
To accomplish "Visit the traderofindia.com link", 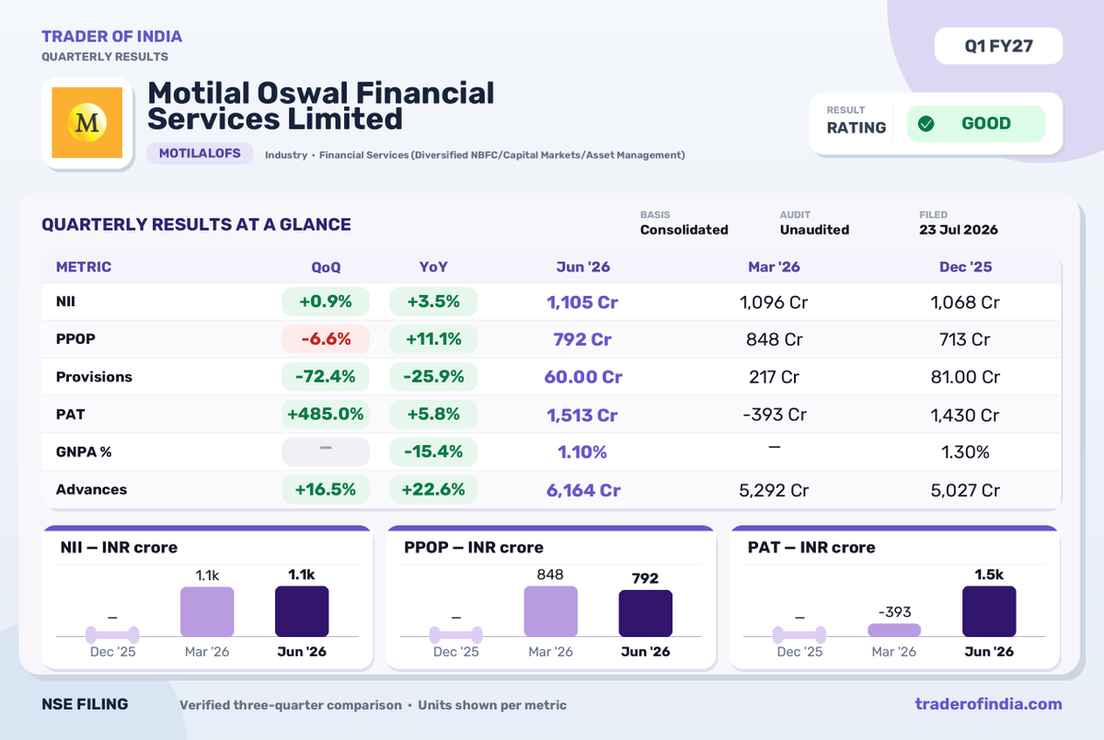I will point(988,704).
